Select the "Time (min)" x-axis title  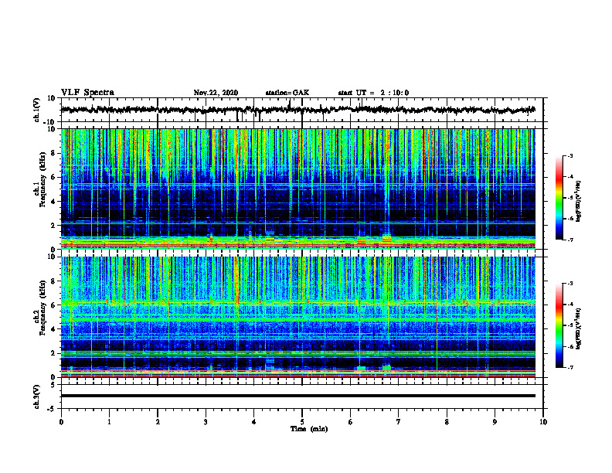(309, 429)
